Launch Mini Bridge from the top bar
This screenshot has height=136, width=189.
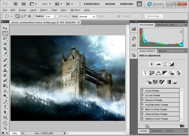pyautogui.click(x=23, y=4)
